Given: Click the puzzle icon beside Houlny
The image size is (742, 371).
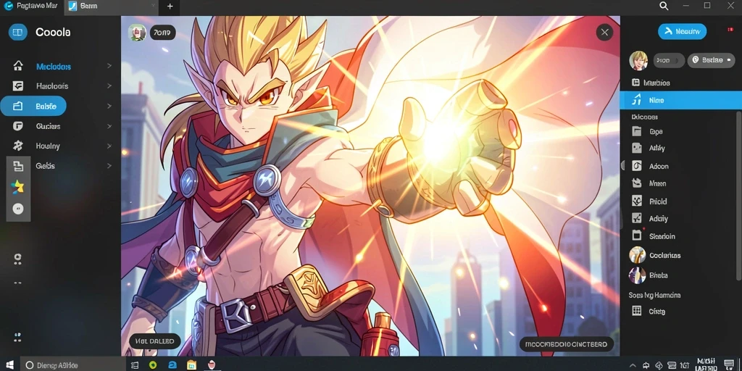Looking at the screenshot, I should click(x=18, y=146).
